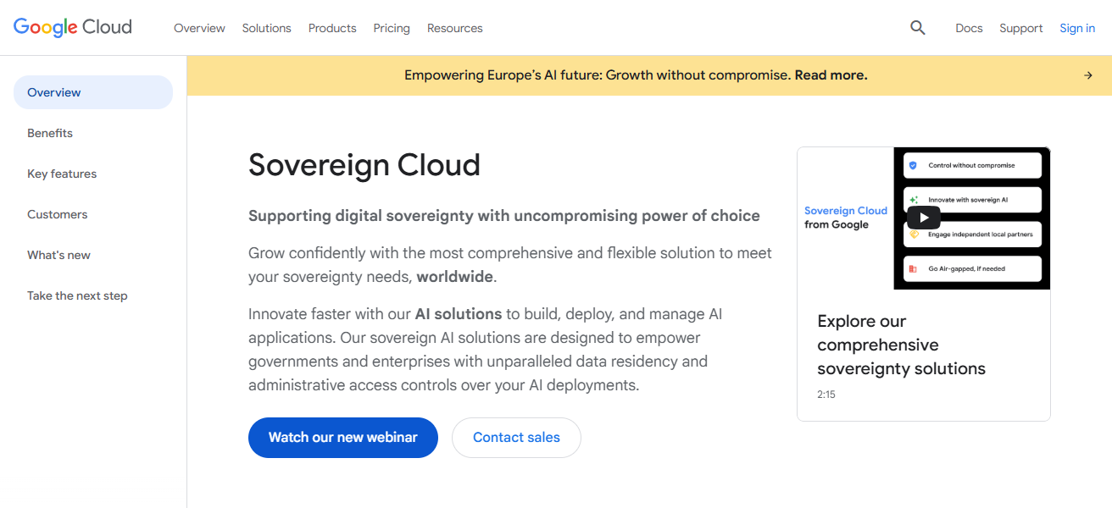This screenshot has width=1112, height=508.
Task: Open Read more on the Europe AI banner
Action: click(x=830, y=75)
